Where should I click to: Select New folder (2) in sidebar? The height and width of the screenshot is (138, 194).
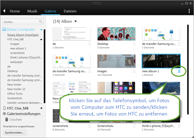click(x=16, y=89)
